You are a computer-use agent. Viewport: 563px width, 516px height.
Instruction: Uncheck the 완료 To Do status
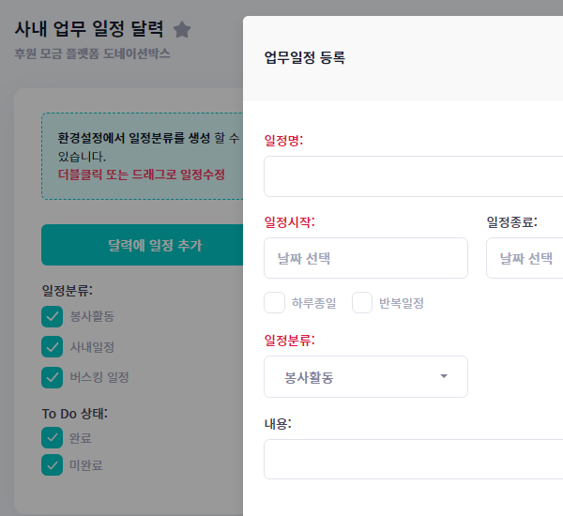coord(53,437)
